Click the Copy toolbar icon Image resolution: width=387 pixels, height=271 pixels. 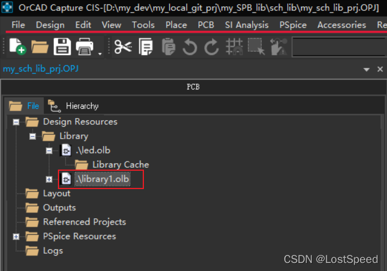[x=146, y=47]
